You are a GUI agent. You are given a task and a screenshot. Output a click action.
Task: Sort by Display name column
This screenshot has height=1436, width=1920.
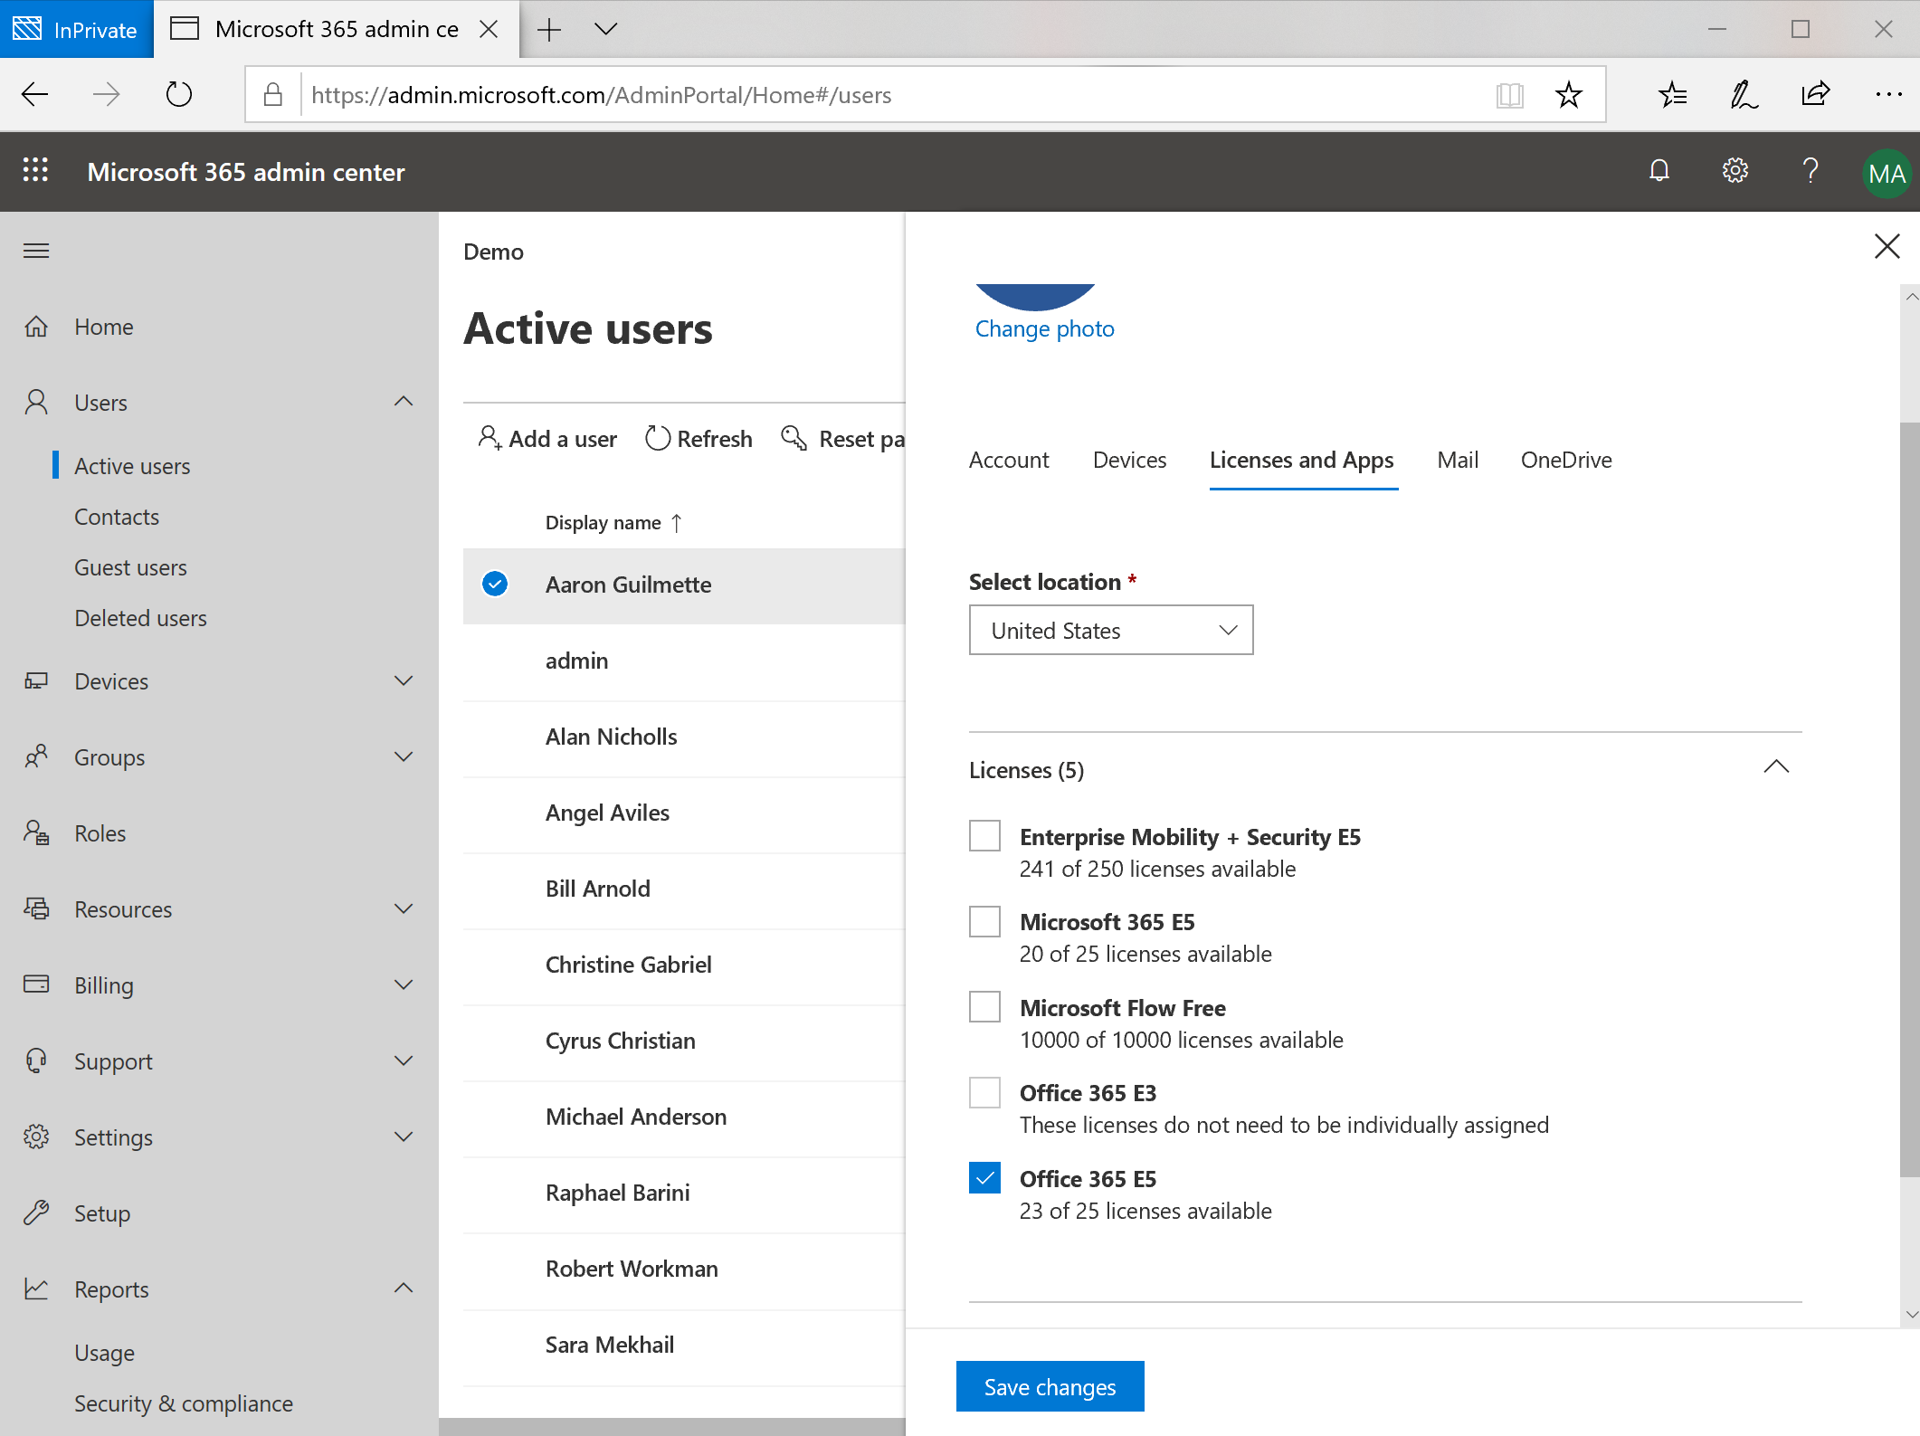click(613, 522)
